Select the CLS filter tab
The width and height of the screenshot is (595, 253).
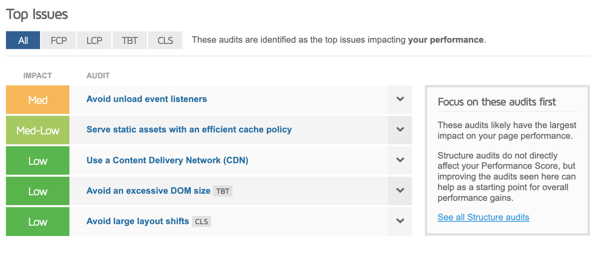click(x=165, y=40)
